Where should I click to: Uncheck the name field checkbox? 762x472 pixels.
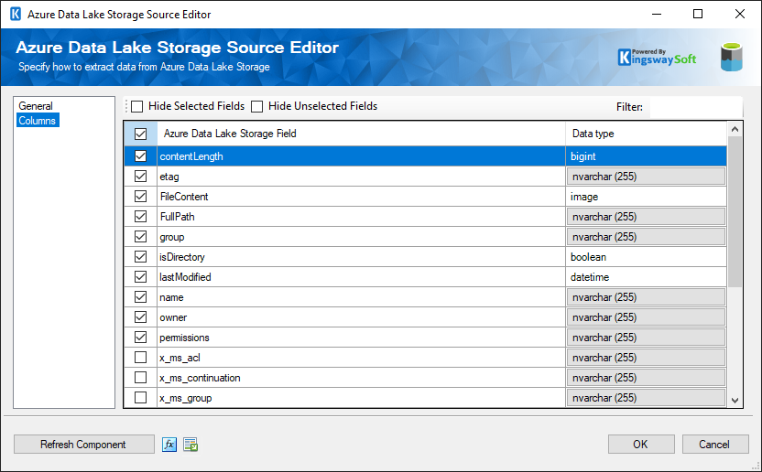click(140, 296)
